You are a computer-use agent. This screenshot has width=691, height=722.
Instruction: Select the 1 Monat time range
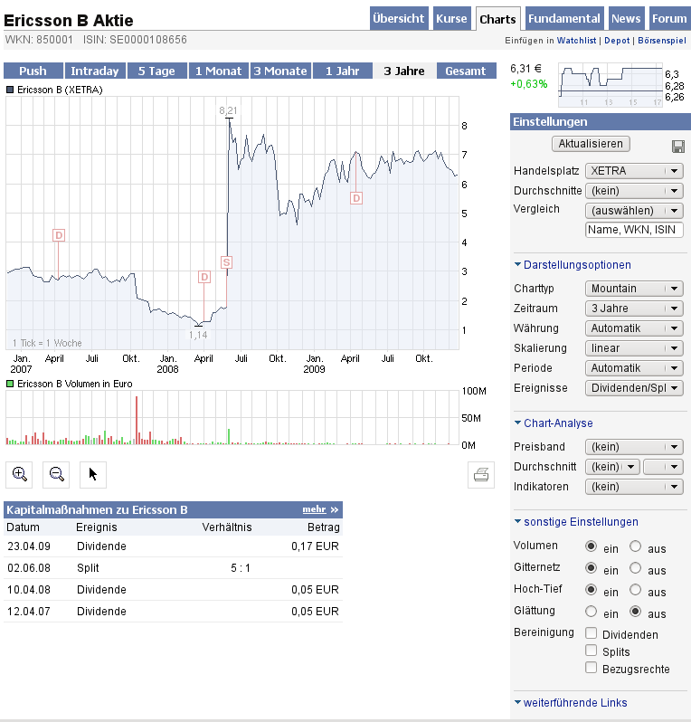(219, 71)
